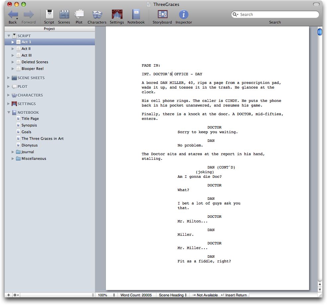Click the Journal folder icon
The height and width of the screenshot is (305, 327).
18,152
